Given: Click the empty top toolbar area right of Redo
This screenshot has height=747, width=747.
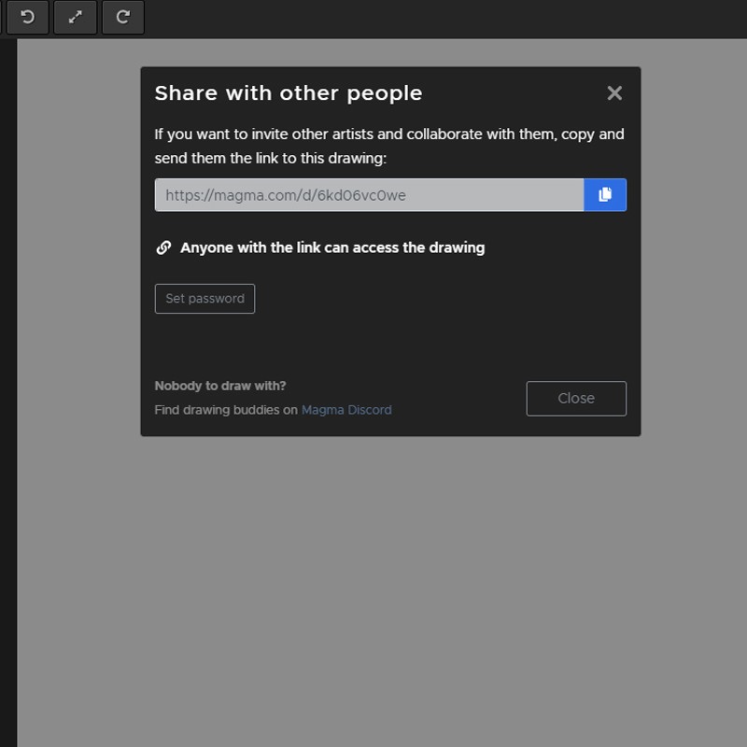Looking at the screenshot, I should click(x=448, y=17).
